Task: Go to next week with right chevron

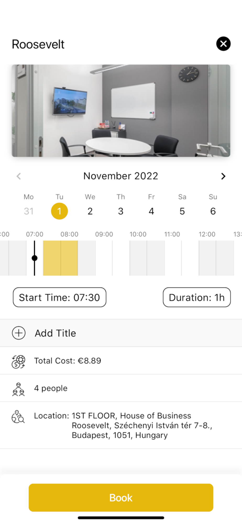Action: coord(223,176)
